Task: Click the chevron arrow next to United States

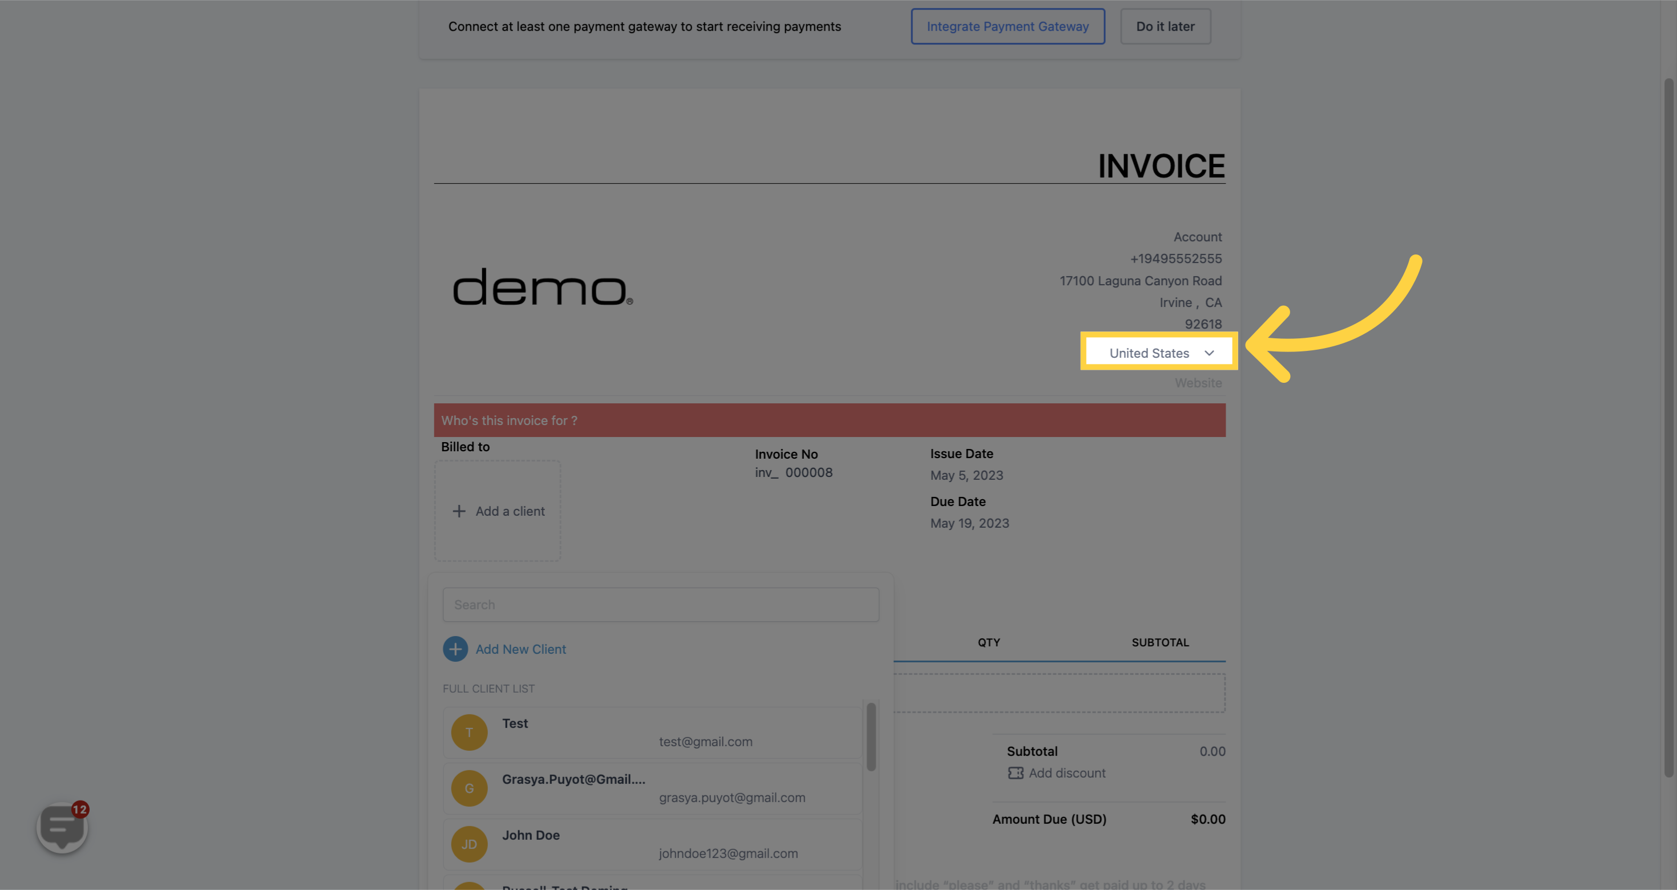Action: (1209, 353)
